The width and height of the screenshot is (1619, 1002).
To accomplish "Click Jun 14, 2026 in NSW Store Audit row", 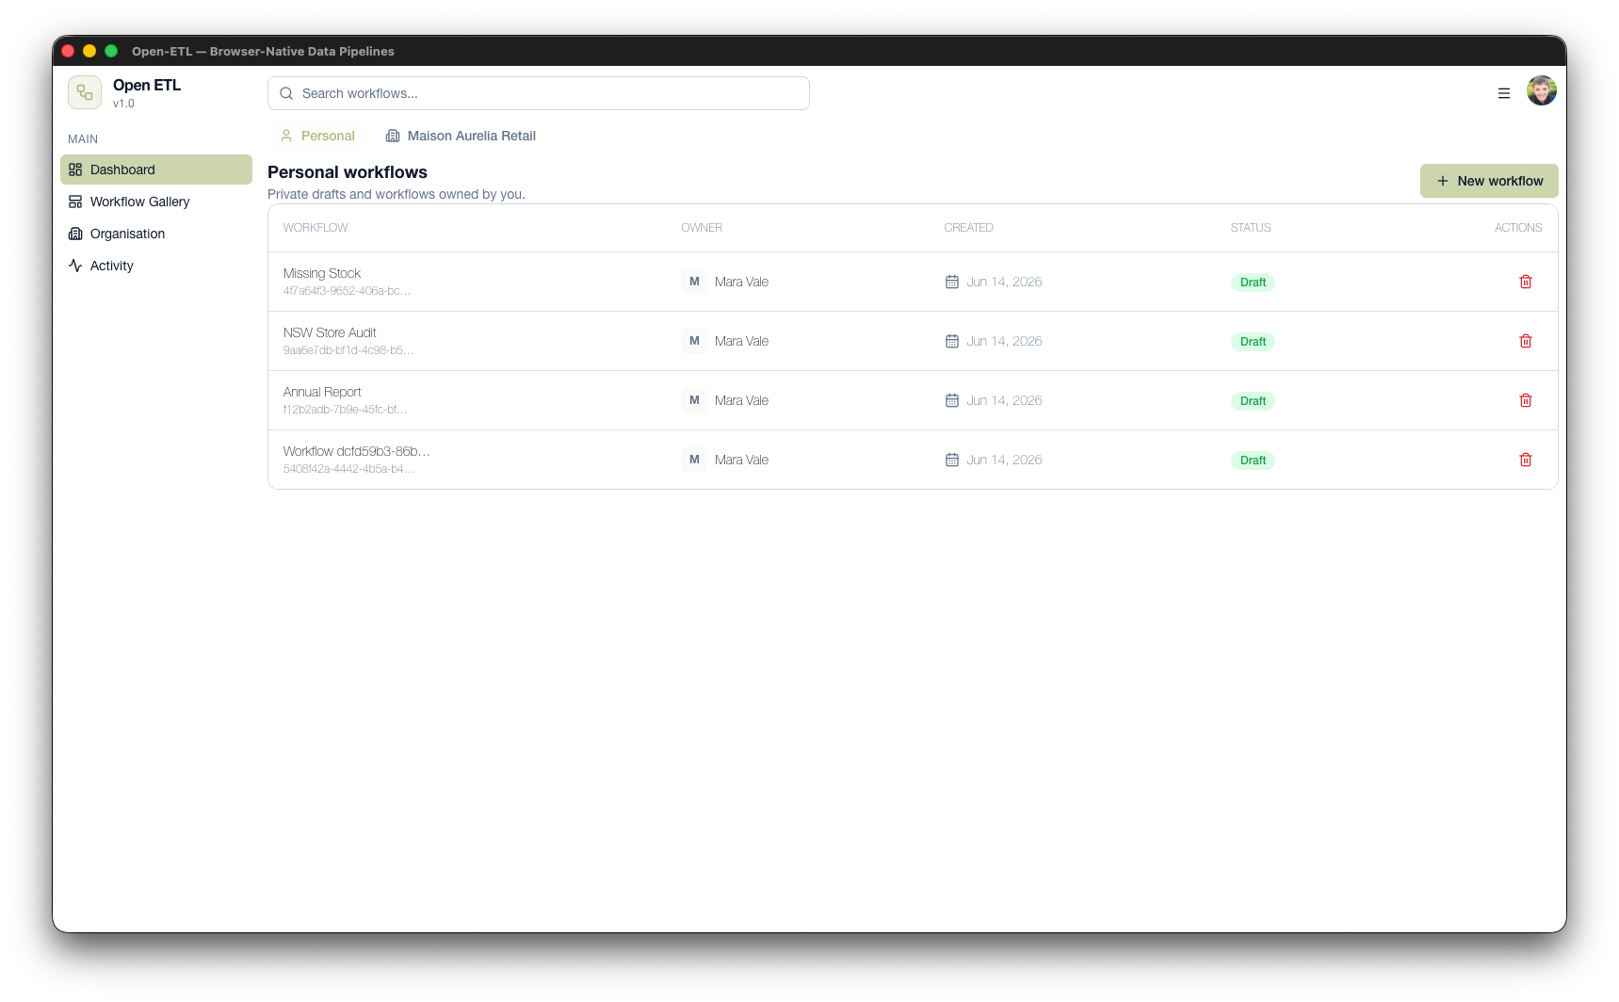I will point(1004,341).
